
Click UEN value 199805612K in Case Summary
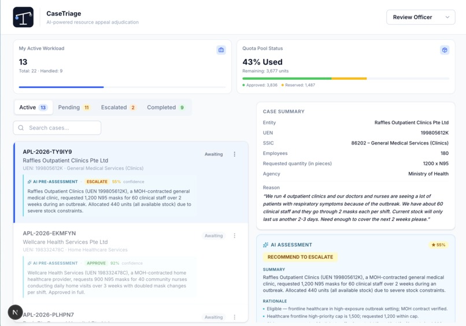tap(435, 133)
